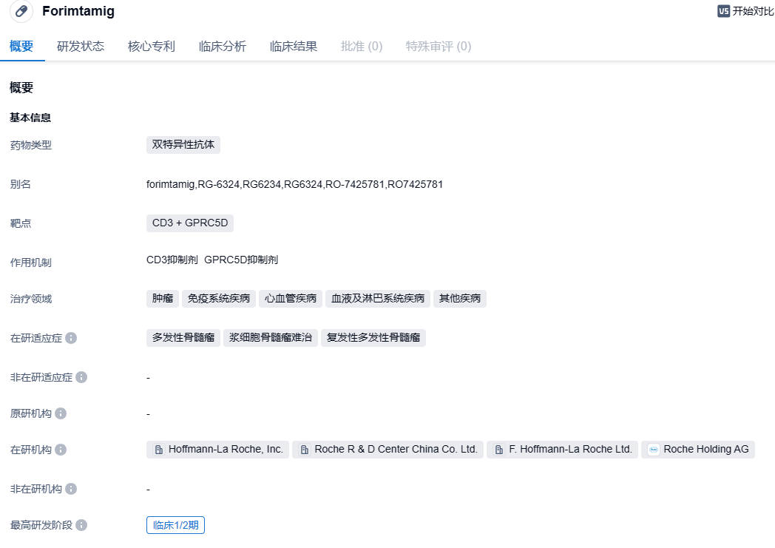Click the 双特异性抗体 drug type tag

point(183,145)
